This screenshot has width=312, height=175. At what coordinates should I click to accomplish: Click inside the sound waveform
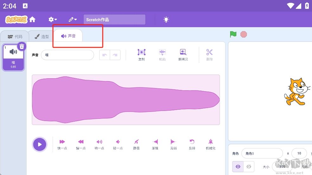[126, 100]
